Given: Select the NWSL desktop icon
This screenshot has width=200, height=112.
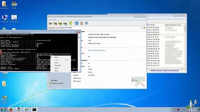Looking at the screenshot, I should point(14,5).
